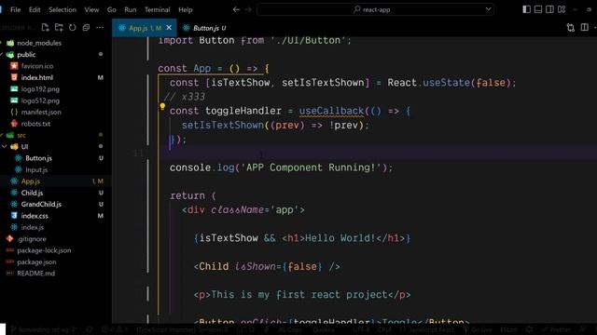
Task: Go back with the navigation arrow
Action: 236,9
